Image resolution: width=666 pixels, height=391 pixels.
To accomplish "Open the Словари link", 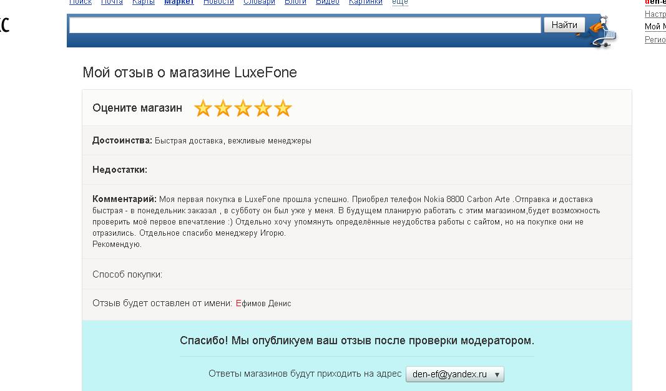I will pos(259,2).
